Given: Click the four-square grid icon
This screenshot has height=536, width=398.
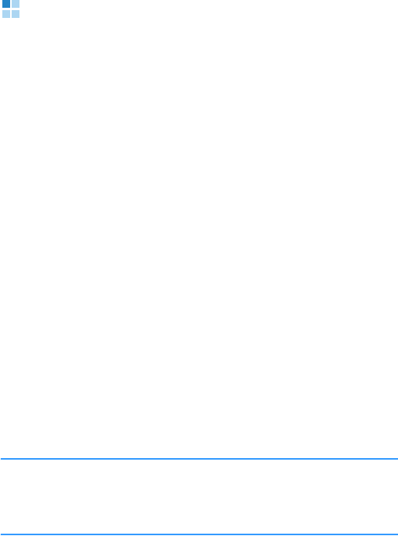Looking at the screenshot, I should point(11,9).
